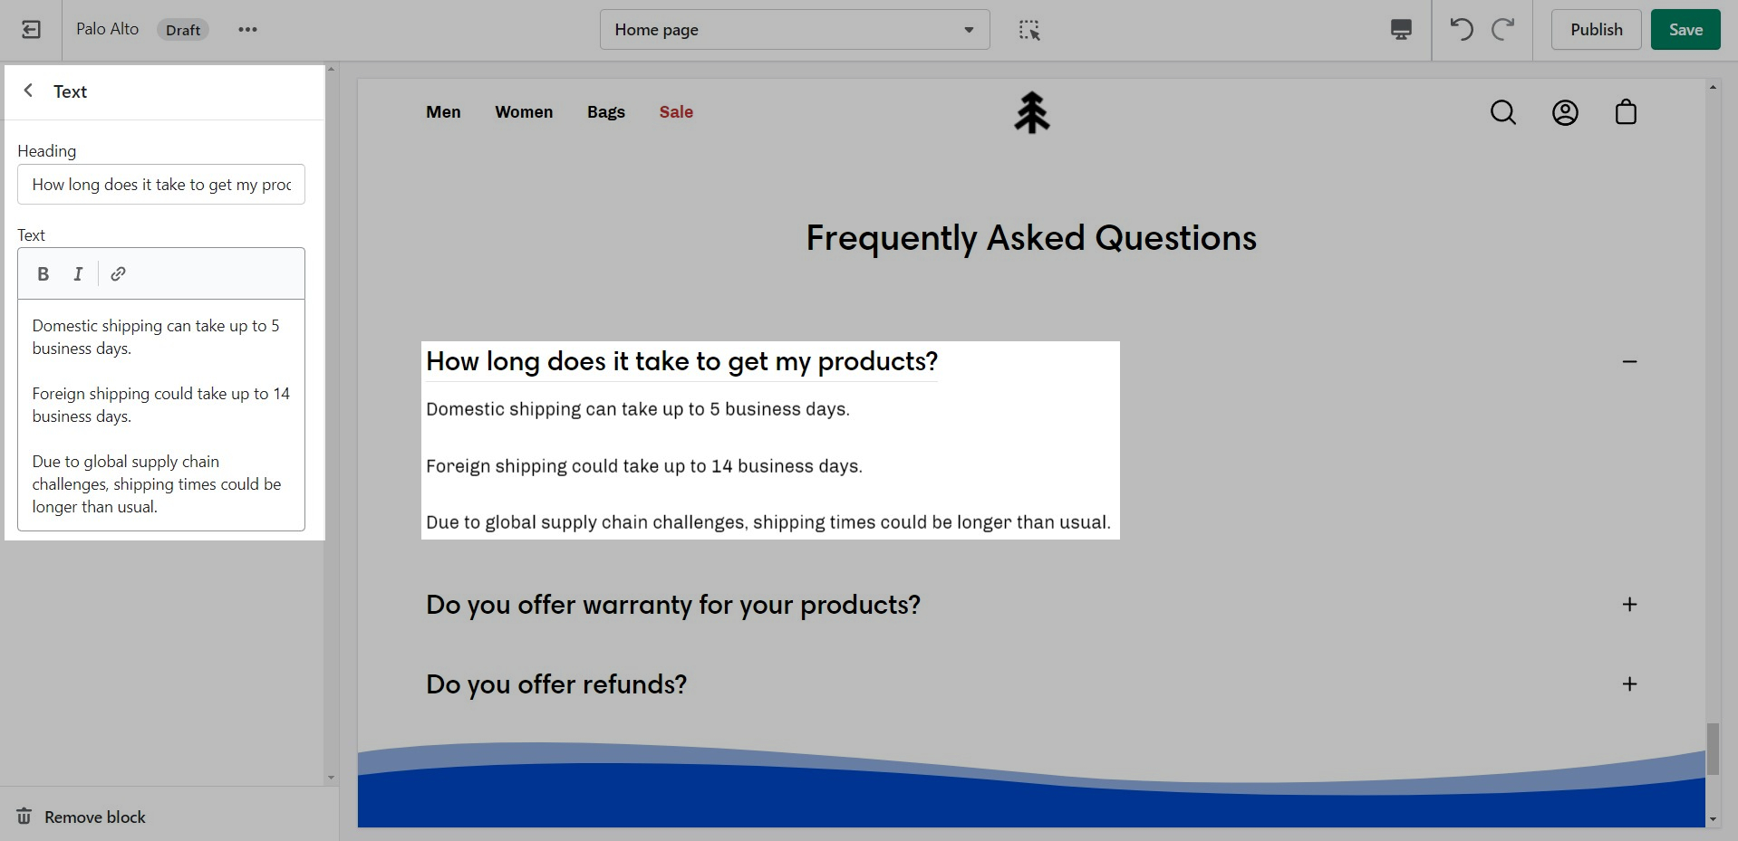Click the exit editor icon
The image size is (1738, 841).
[31, 30]
